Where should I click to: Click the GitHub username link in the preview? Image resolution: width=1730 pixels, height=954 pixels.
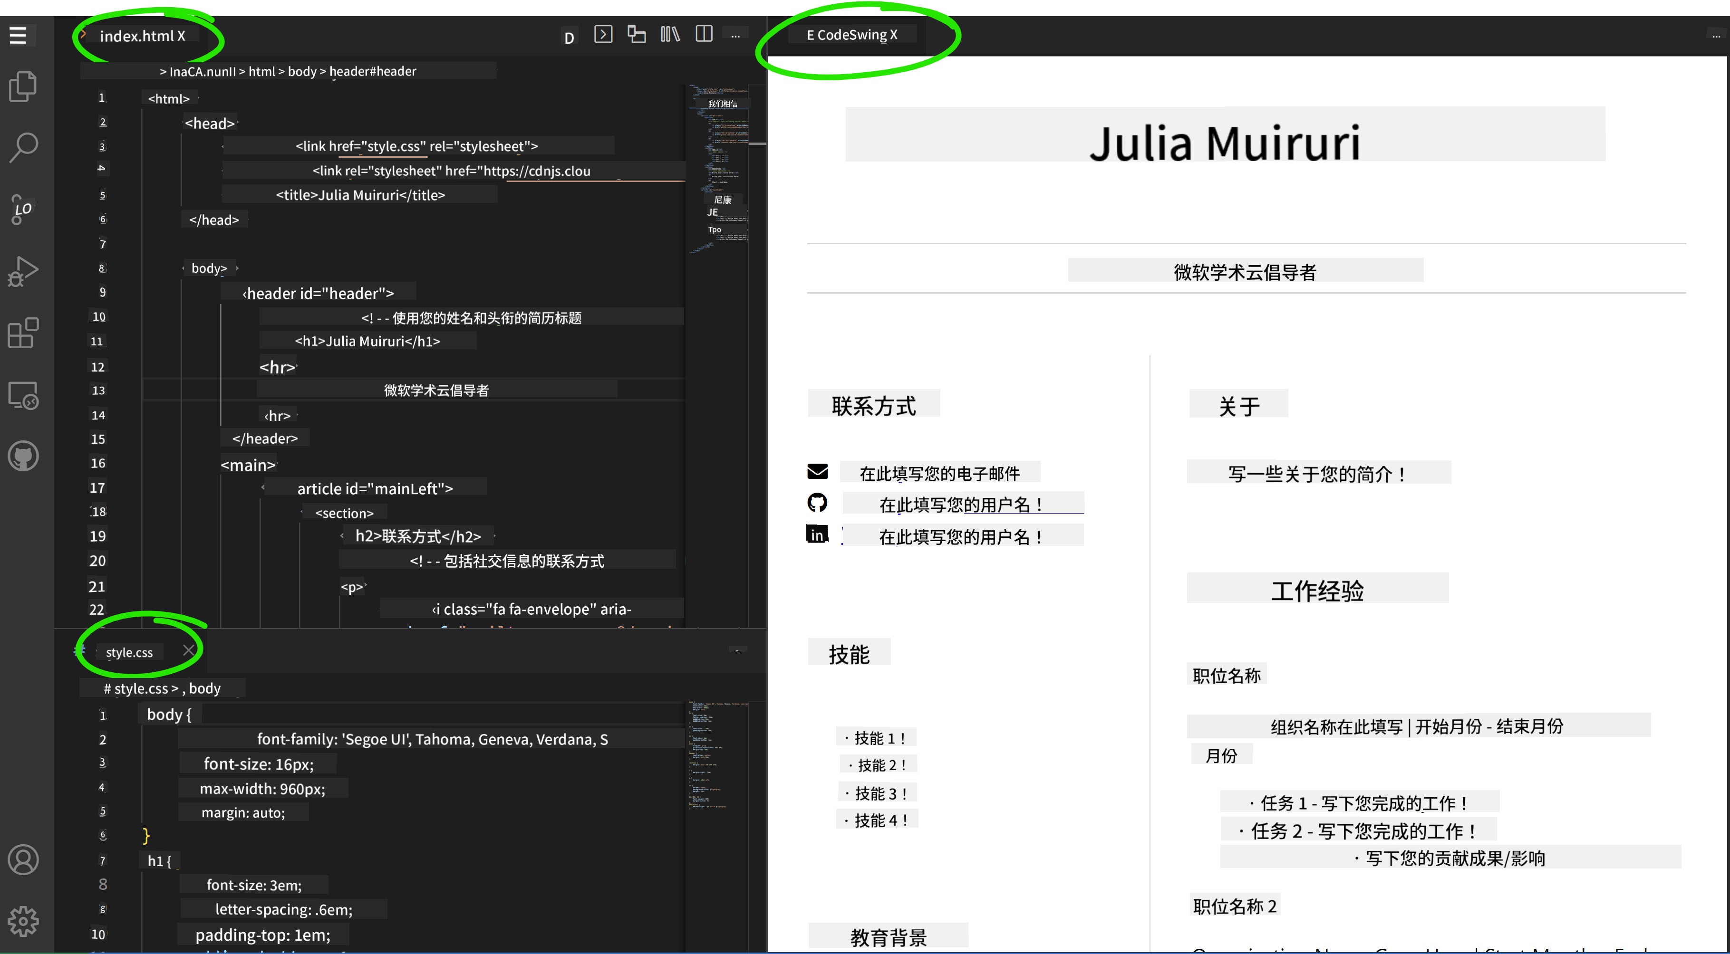[x=961, y=504]
